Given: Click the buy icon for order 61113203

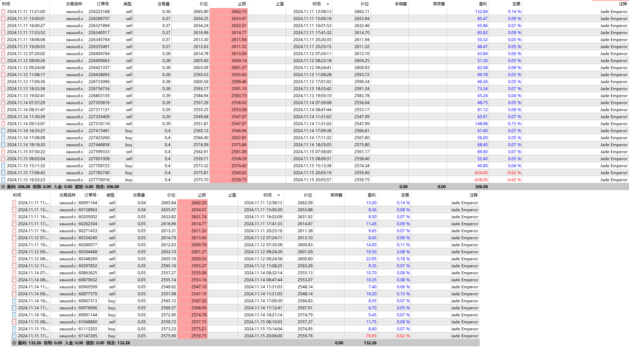Looking at the screenshot, I should coord(14,329).
